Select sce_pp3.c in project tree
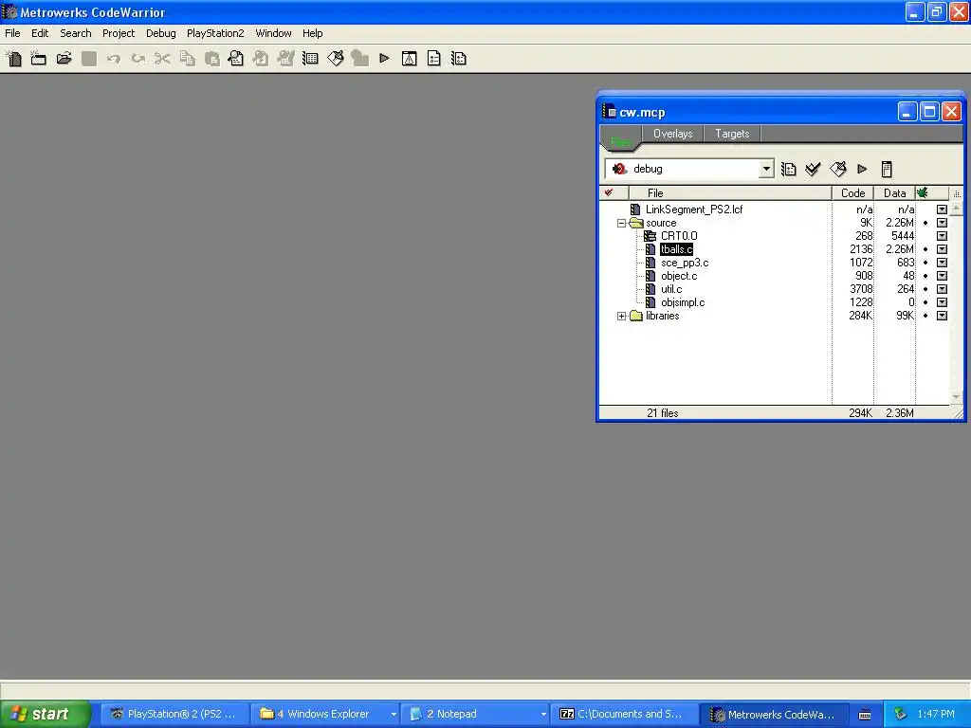Image resolution: width=971 pixels, height=728 pixels. point(685,264)
